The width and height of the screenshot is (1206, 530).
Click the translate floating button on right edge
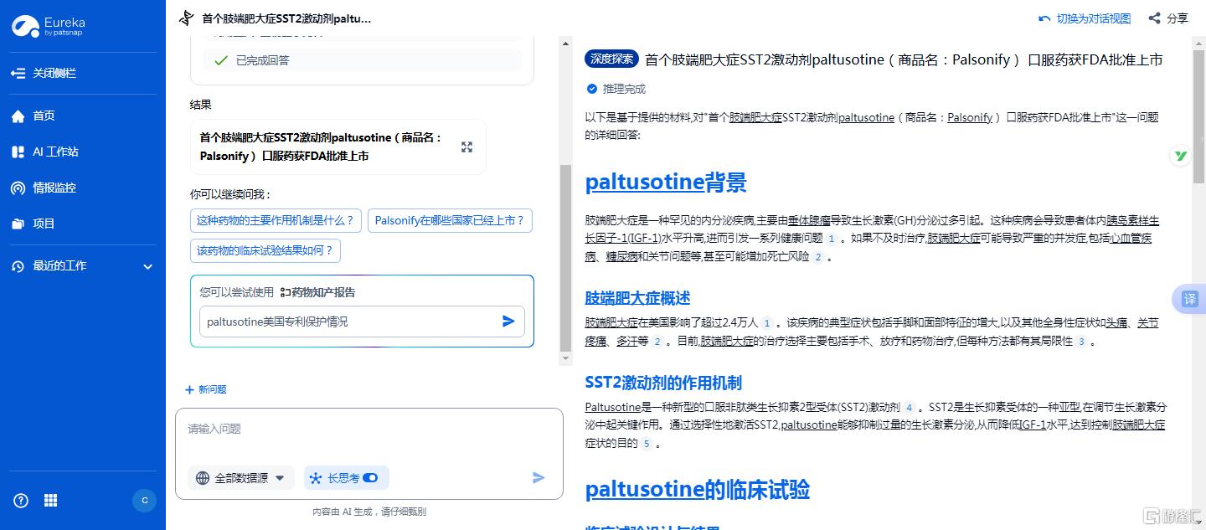pyautogui.click(x=1189, y=299)
